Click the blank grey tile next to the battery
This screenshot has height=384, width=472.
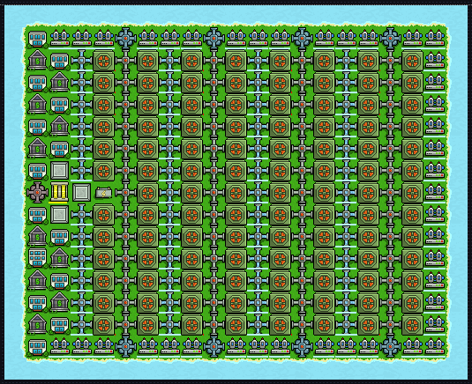tap(81, 192)
